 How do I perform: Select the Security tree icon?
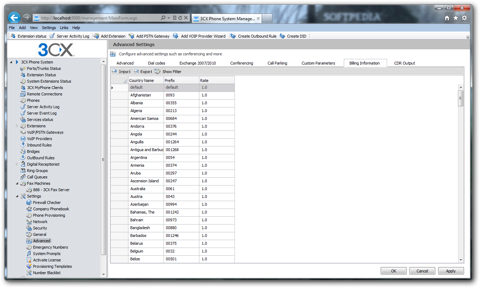tap(29, 228)
